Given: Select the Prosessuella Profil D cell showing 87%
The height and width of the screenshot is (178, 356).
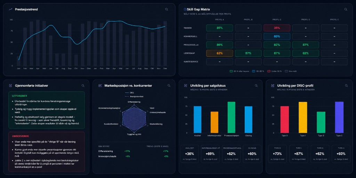Looking at the screenshot, I should click(x=306, y=45).
